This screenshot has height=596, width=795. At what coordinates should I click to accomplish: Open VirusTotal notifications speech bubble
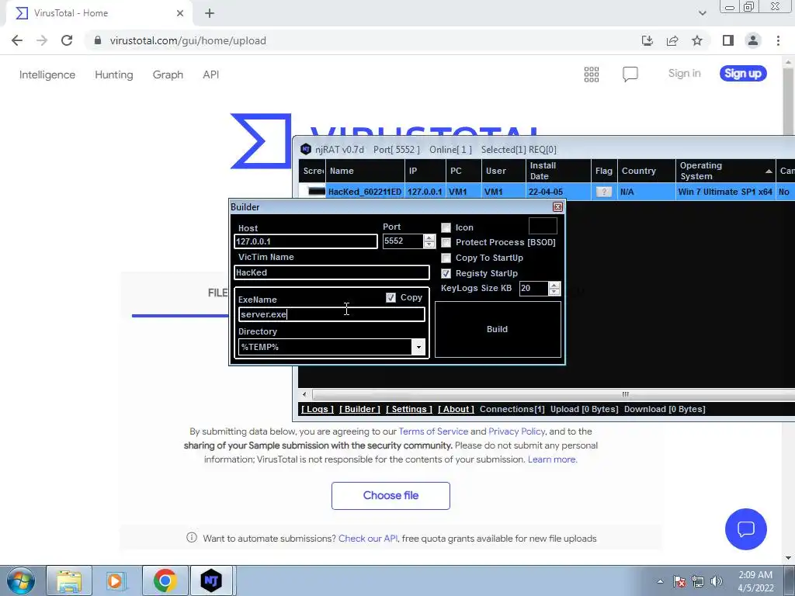pyautogui.click(x=630, y=74)
